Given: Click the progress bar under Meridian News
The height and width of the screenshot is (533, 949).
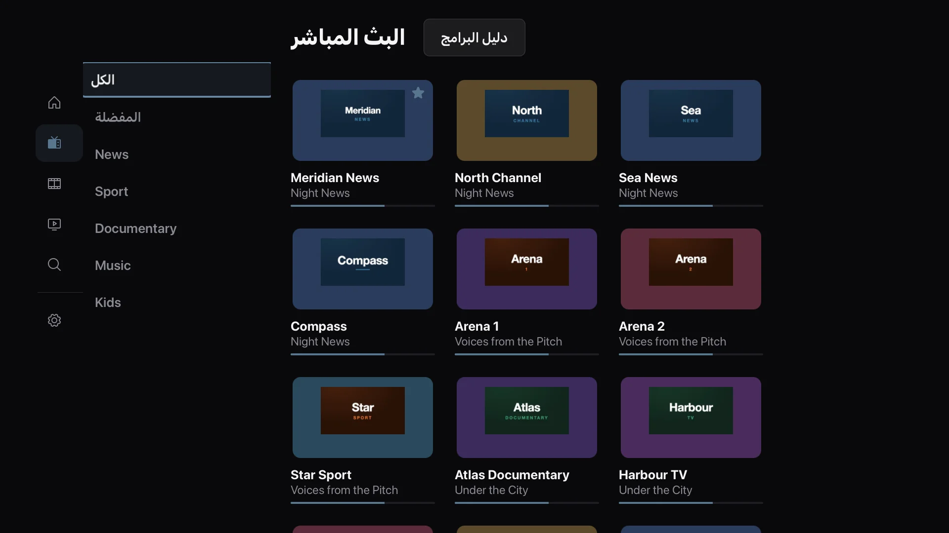Looking at the screenshot, I should coord(363,206).
